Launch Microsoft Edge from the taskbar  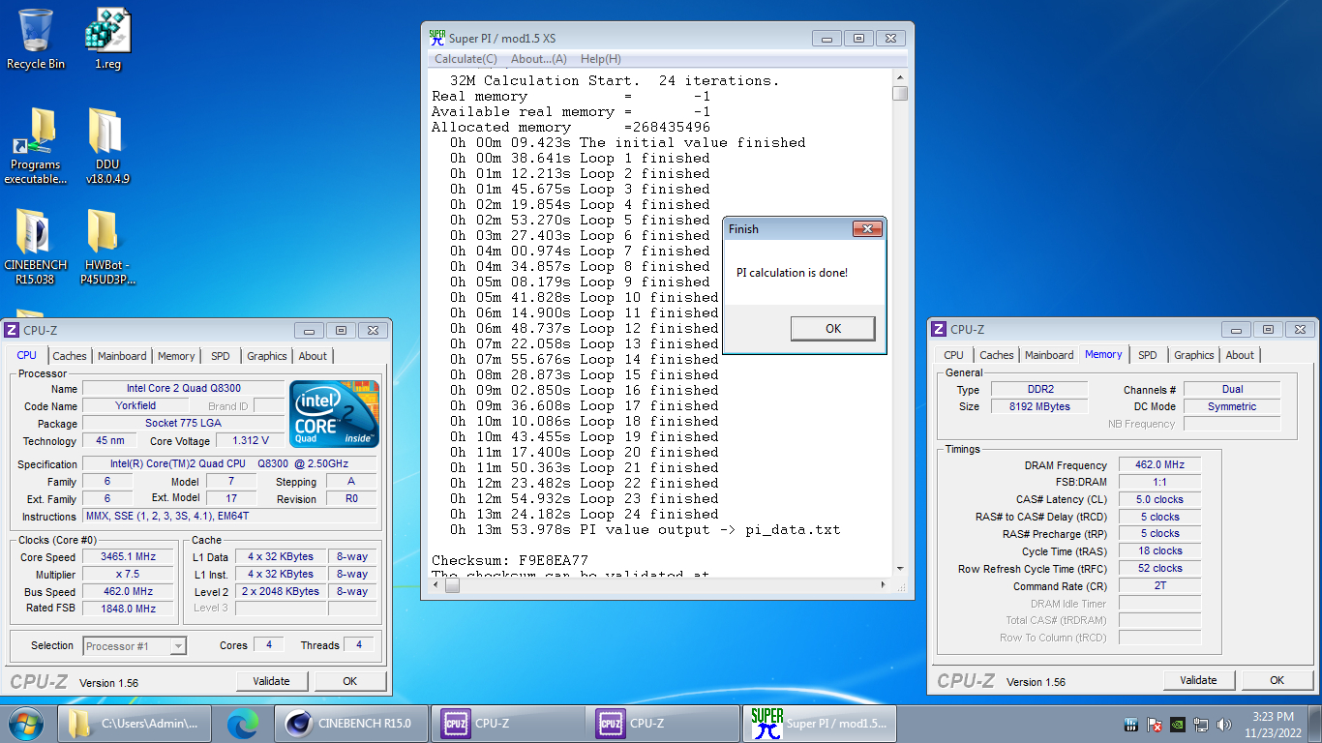243,723
